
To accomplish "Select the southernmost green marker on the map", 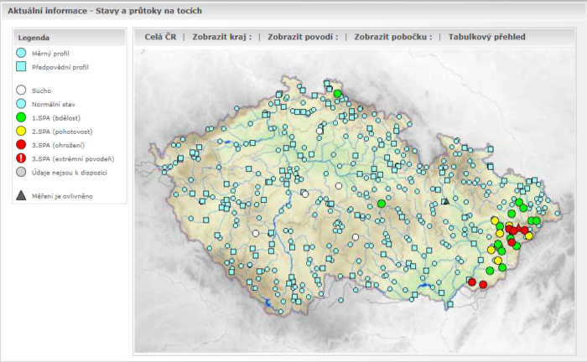I will click(490, 271).
